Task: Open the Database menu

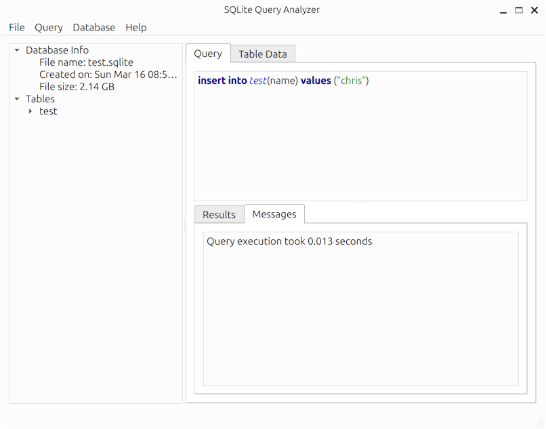Action: pos(94,27)
